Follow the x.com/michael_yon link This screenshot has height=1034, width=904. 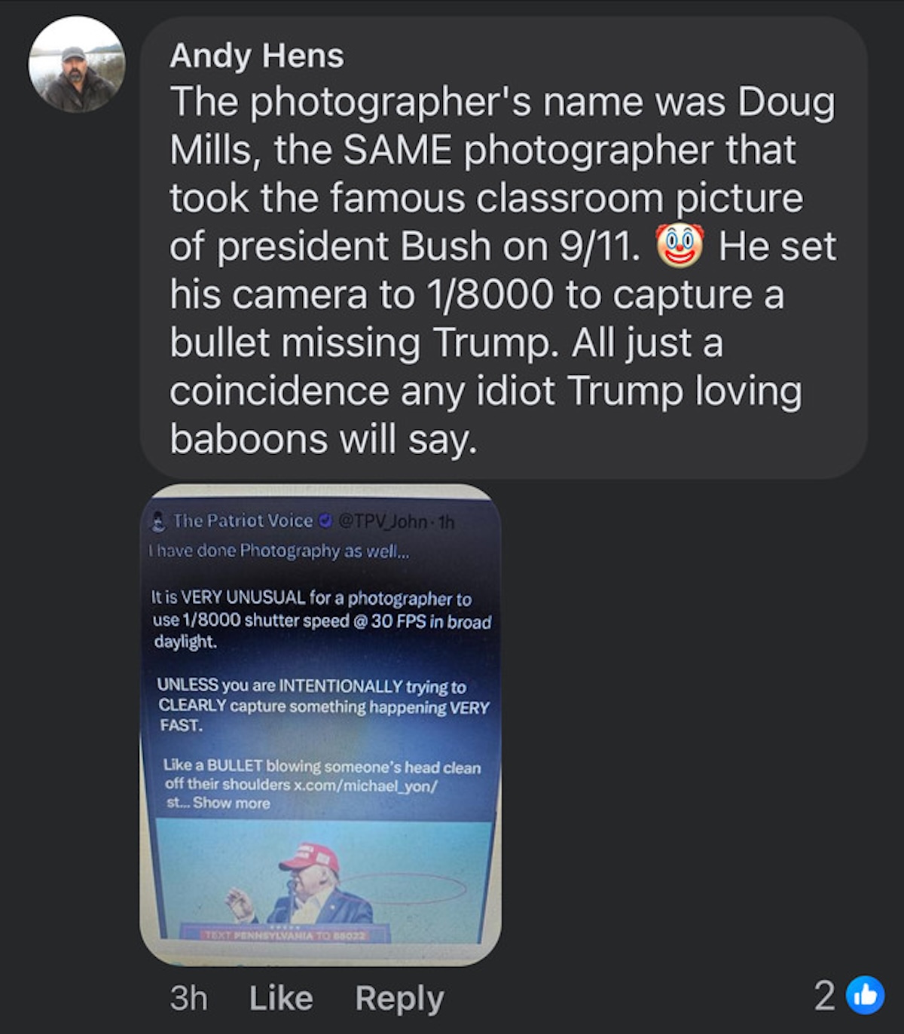coord(365,785)
